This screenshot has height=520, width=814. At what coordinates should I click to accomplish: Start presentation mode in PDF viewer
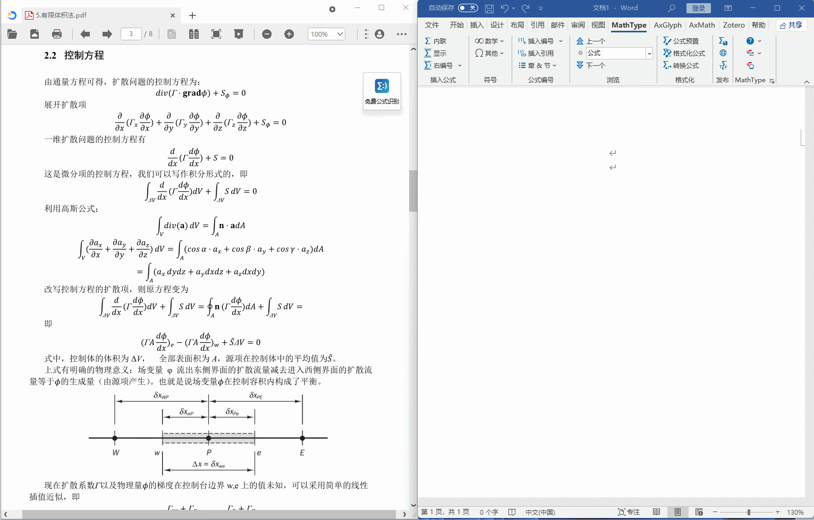(239, 34)
